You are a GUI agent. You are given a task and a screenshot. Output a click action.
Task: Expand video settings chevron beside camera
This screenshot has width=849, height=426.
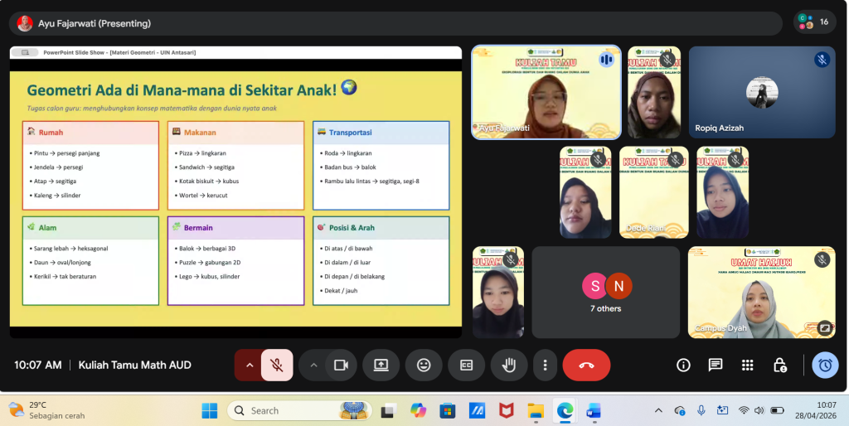tap(313, 365)
